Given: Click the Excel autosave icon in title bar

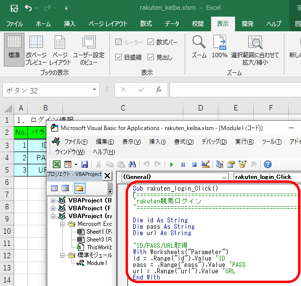Looking at the screenshot, I should [x=14, y=8].
